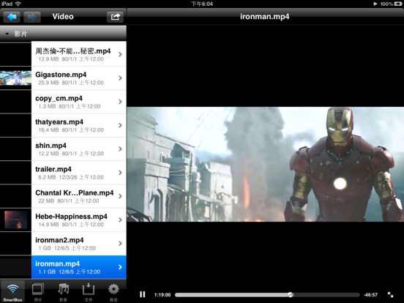The image size is (404, 303).
Task: Click chevron beside Chantal Kr…Plane.mp4
Action: pos(120,196)
